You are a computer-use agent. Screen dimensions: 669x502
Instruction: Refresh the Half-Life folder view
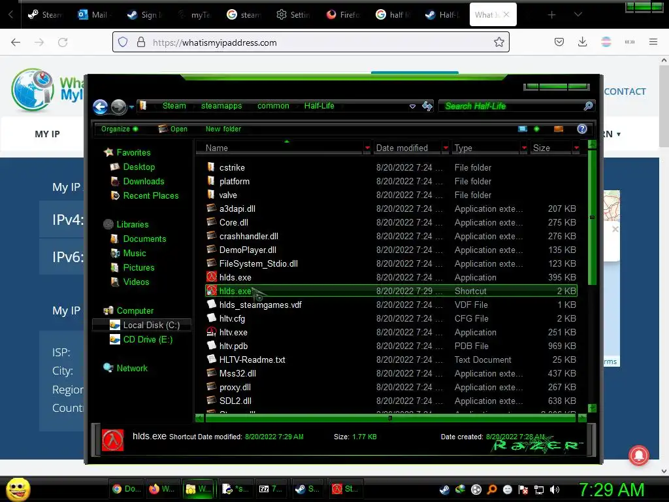tap(427, 107)
